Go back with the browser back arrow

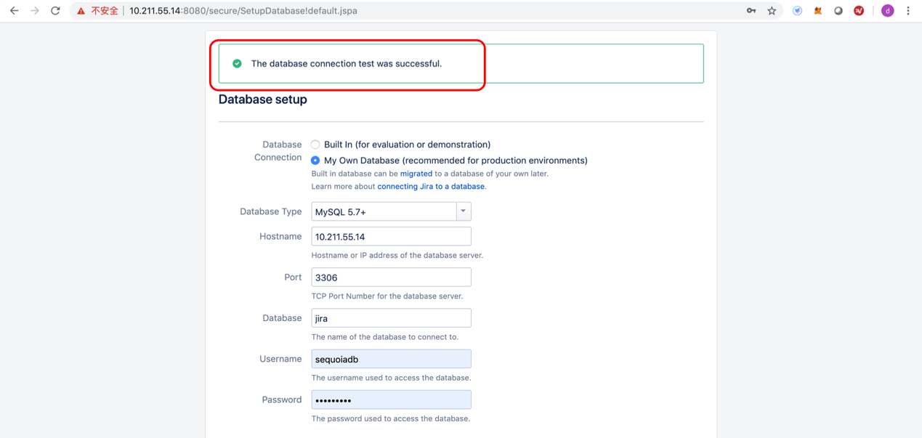coord(14,11)
